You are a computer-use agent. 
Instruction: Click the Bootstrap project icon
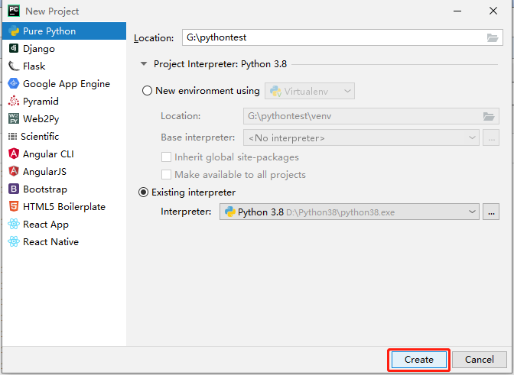coord(14,189)
